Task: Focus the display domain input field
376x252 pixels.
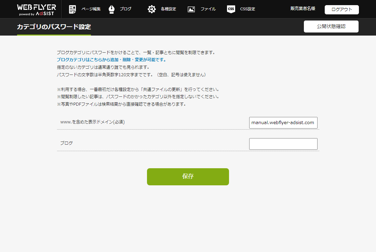Action: (x=283, y=122)
